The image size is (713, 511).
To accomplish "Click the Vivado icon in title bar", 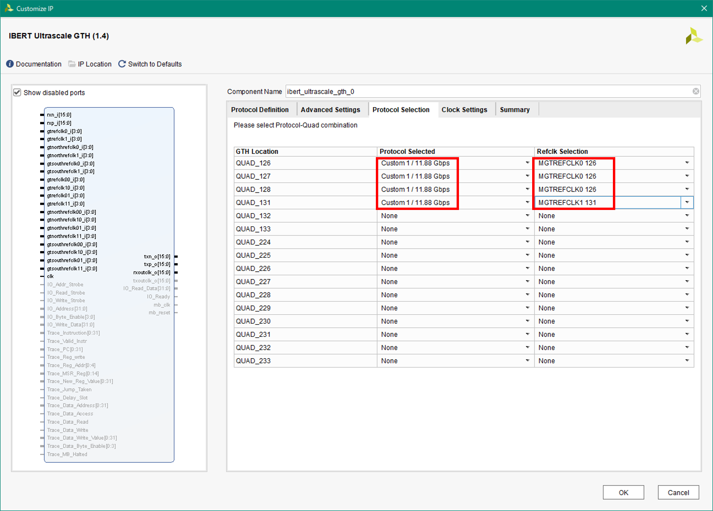I will (8, 8).
